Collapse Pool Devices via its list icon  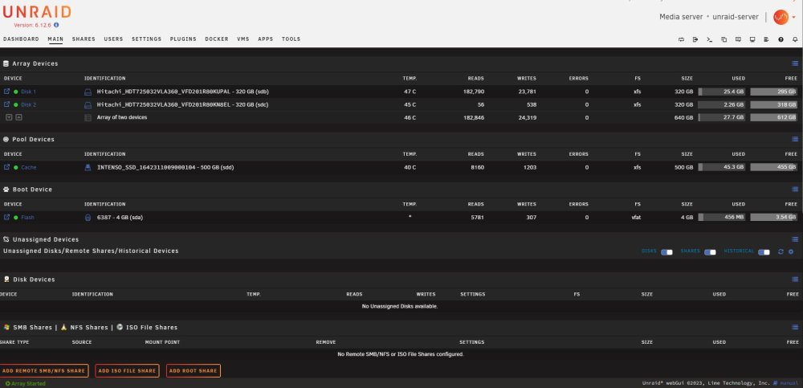point(795,139)
